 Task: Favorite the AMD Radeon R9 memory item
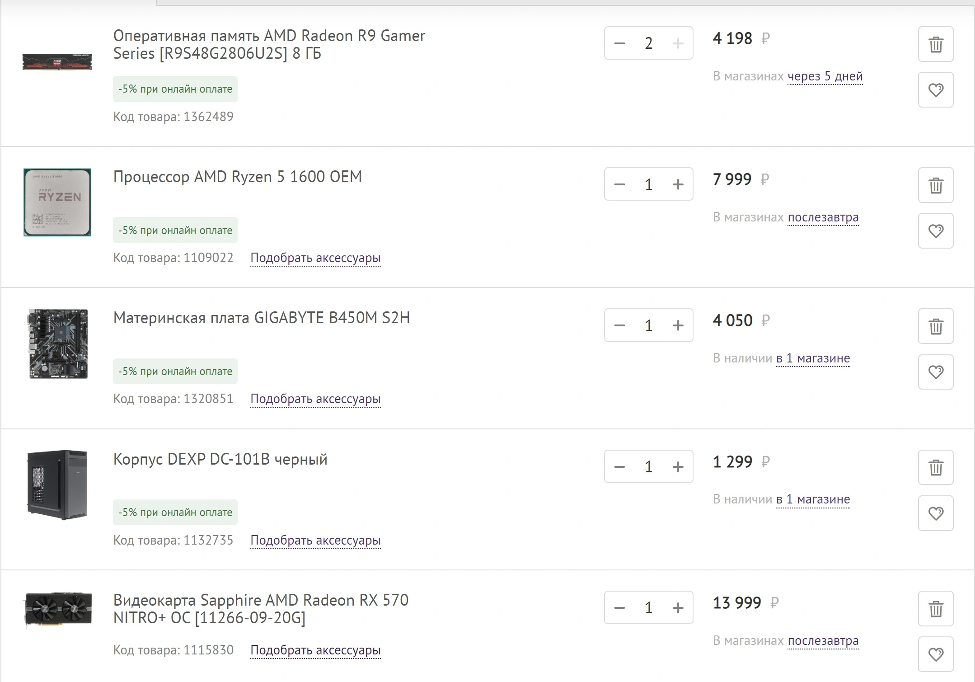point(936,90)
